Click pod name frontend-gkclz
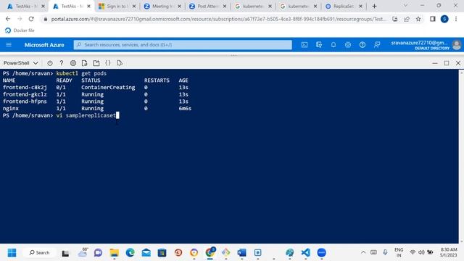Viewport: 464px width, 261px height. [x=25, y=94]
